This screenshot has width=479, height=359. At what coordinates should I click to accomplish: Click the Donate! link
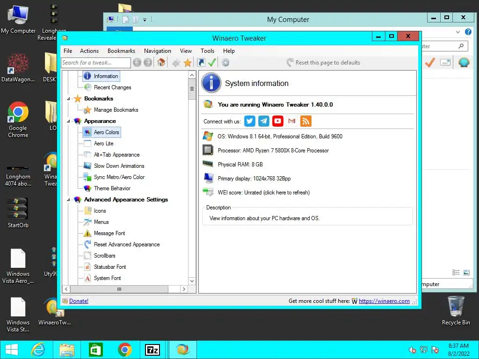click(x=79, y=301)
